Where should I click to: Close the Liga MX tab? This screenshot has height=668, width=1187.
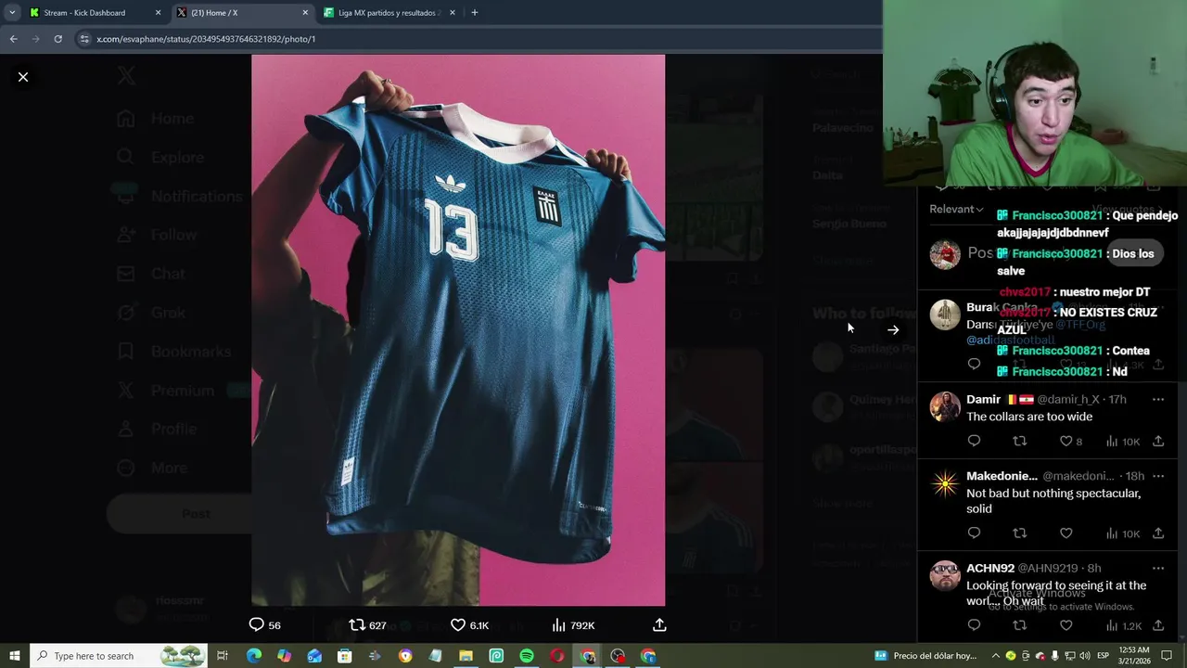(453, 13)
